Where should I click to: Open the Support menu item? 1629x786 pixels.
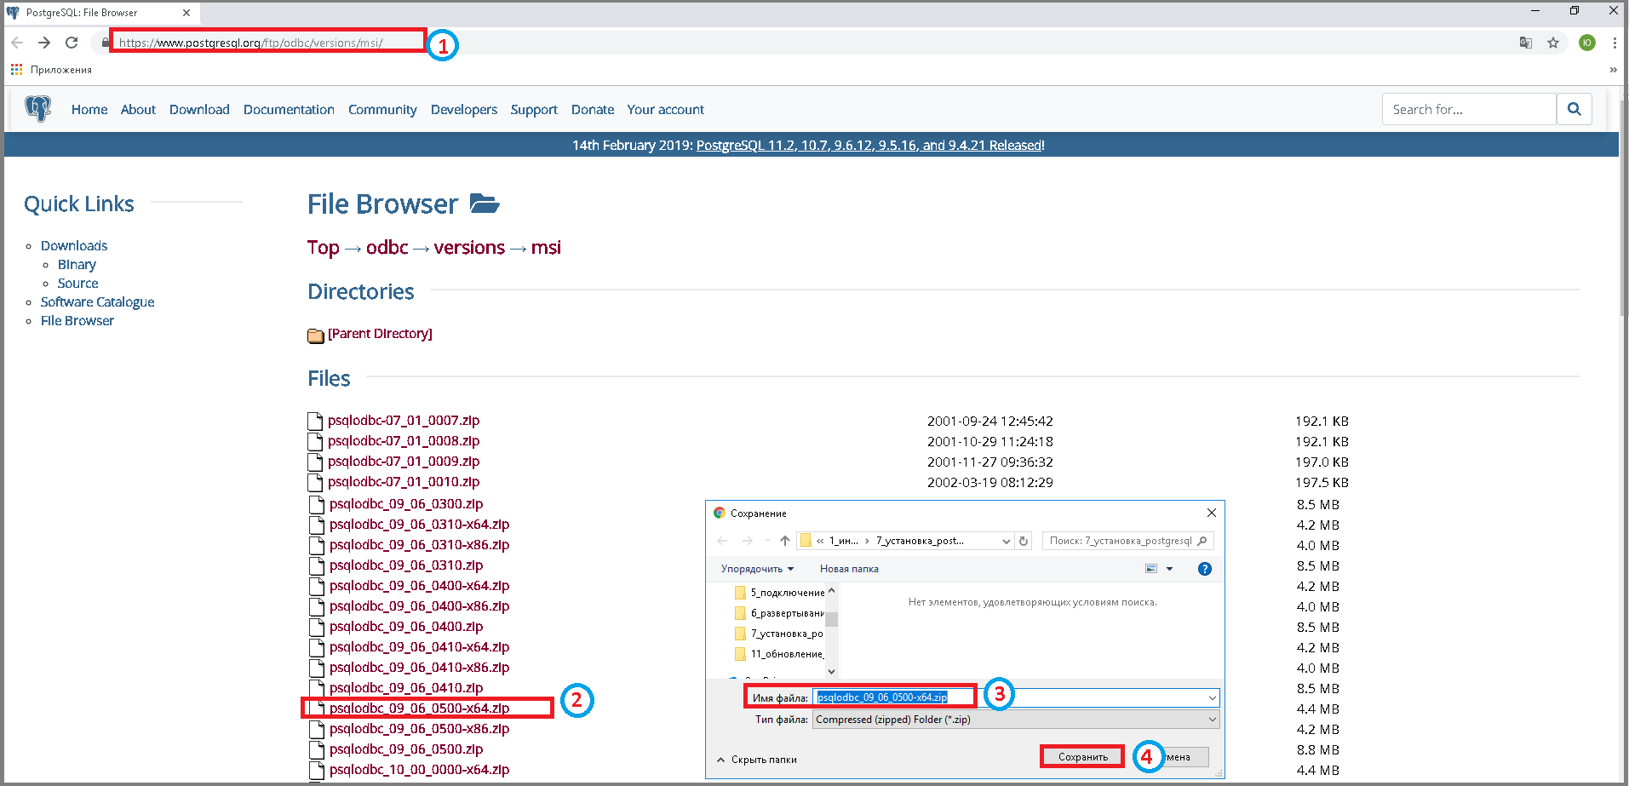pyautogui.click(x=534, y=109)
